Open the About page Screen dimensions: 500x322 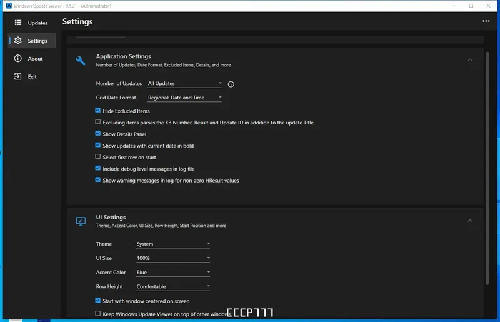[32, 58]
